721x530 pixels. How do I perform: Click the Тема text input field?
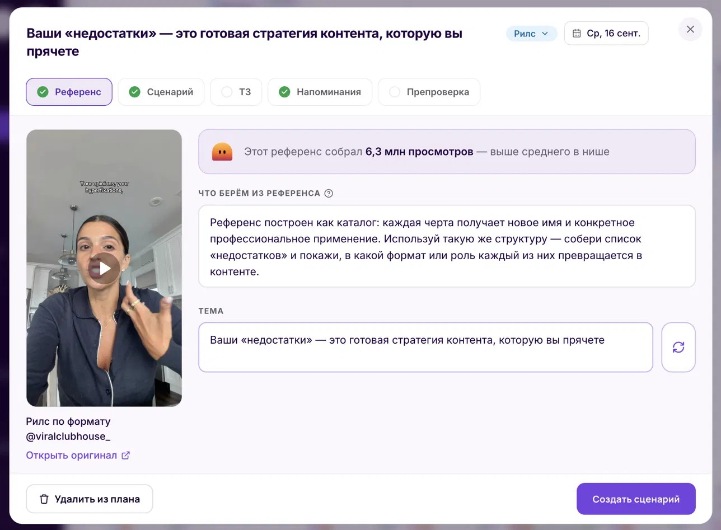[x=425, y=347]
